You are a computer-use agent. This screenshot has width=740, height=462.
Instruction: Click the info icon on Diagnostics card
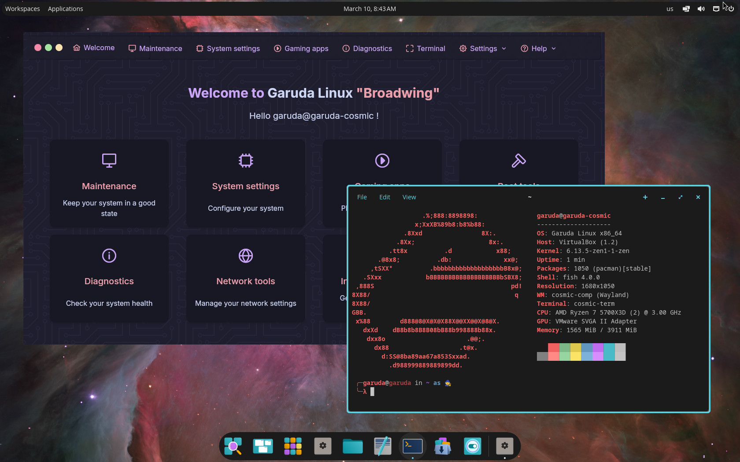pyautogui.click(x=109, y=256)
